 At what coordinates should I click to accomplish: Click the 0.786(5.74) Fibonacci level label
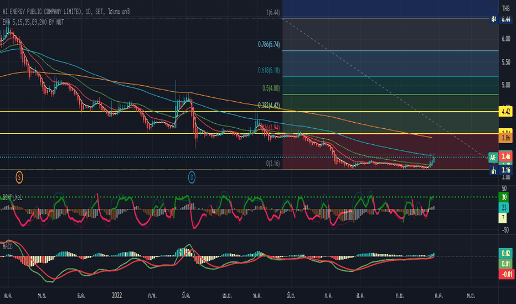pos(269,44)
